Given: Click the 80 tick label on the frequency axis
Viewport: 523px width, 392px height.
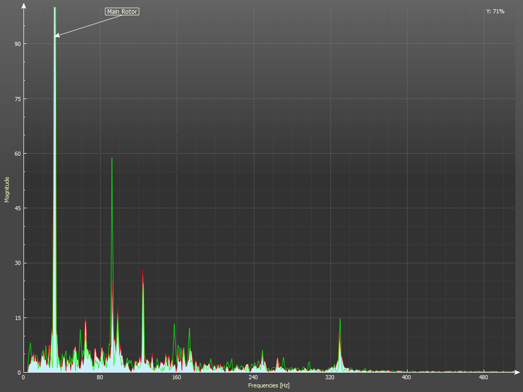Looking at the screenshot, I should click(100, 378).
